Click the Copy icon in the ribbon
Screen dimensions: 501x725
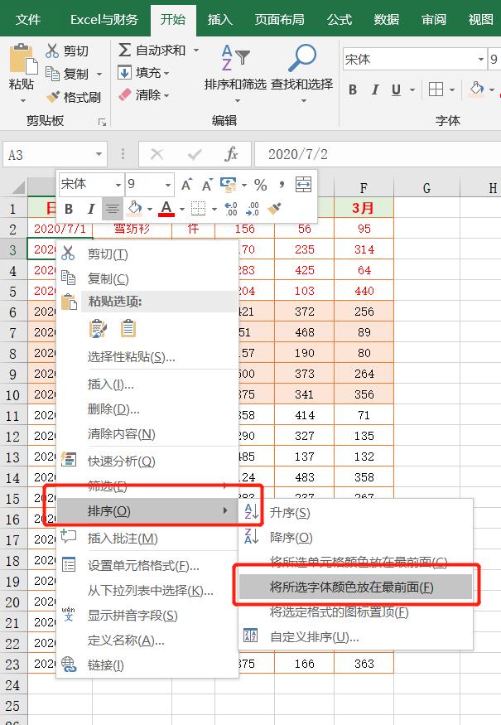coord(52,74)
